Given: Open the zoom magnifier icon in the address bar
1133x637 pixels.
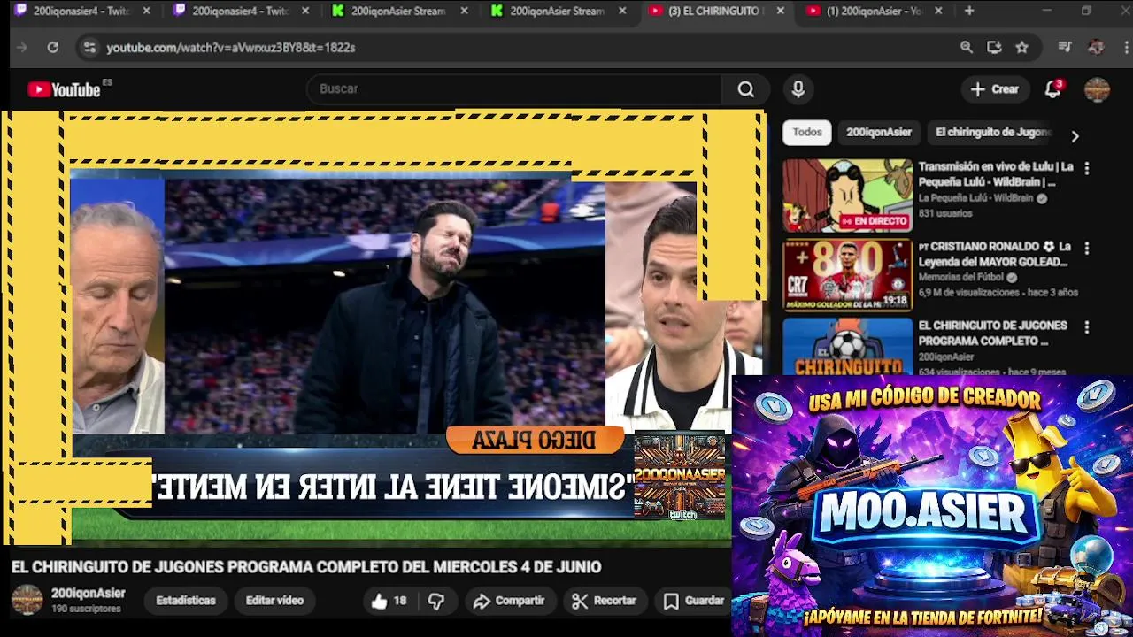Looking at the screenshot, I should [x=967, y=48].
